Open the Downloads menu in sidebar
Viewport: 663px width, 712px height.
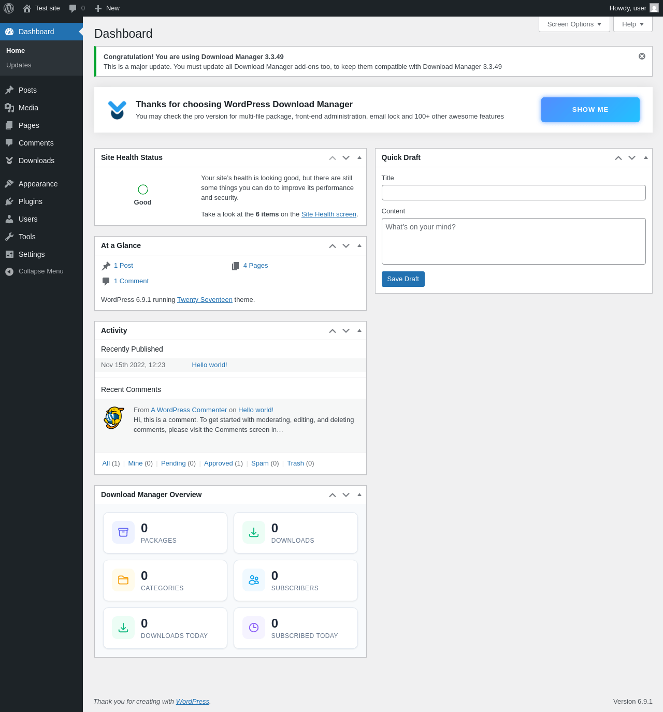(41, 161)
